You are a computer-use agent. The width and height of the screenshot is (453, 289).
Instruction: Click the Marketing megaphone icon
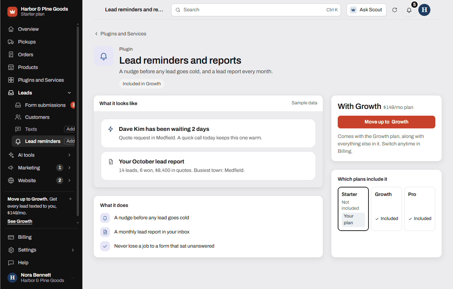point(11,168)
